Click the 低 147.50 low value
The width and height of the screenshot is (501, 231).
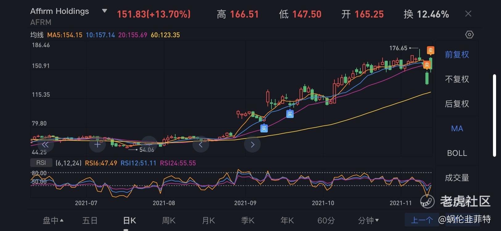[300, 14]
